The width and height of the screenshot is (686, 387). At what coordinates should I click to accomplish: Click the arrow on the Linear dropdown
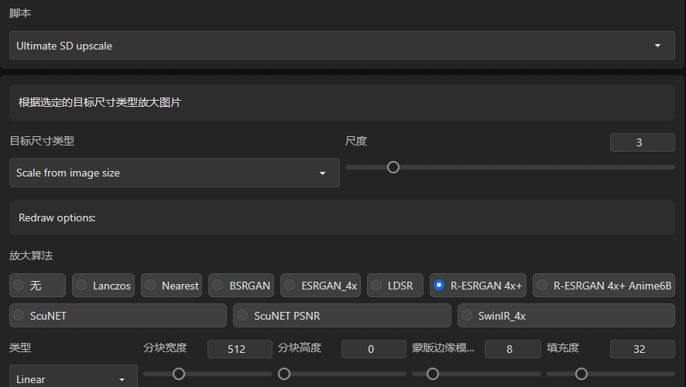[x=122, y=379]
